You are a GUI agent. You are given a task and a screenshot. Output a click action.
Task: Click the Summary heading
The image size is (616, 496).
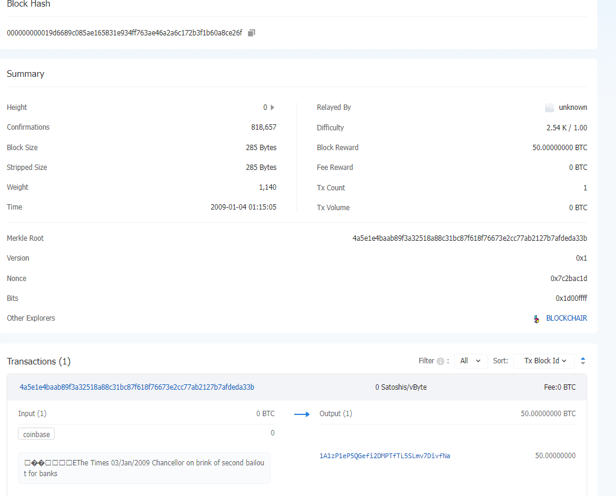(x=26, y=74)
